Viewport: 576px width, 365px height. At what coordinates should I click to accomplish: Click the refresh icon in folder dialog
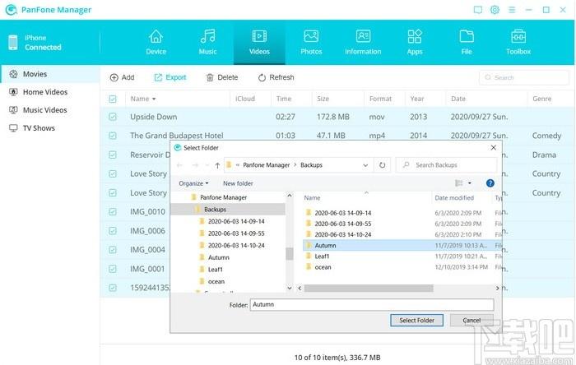coord(382,165)
